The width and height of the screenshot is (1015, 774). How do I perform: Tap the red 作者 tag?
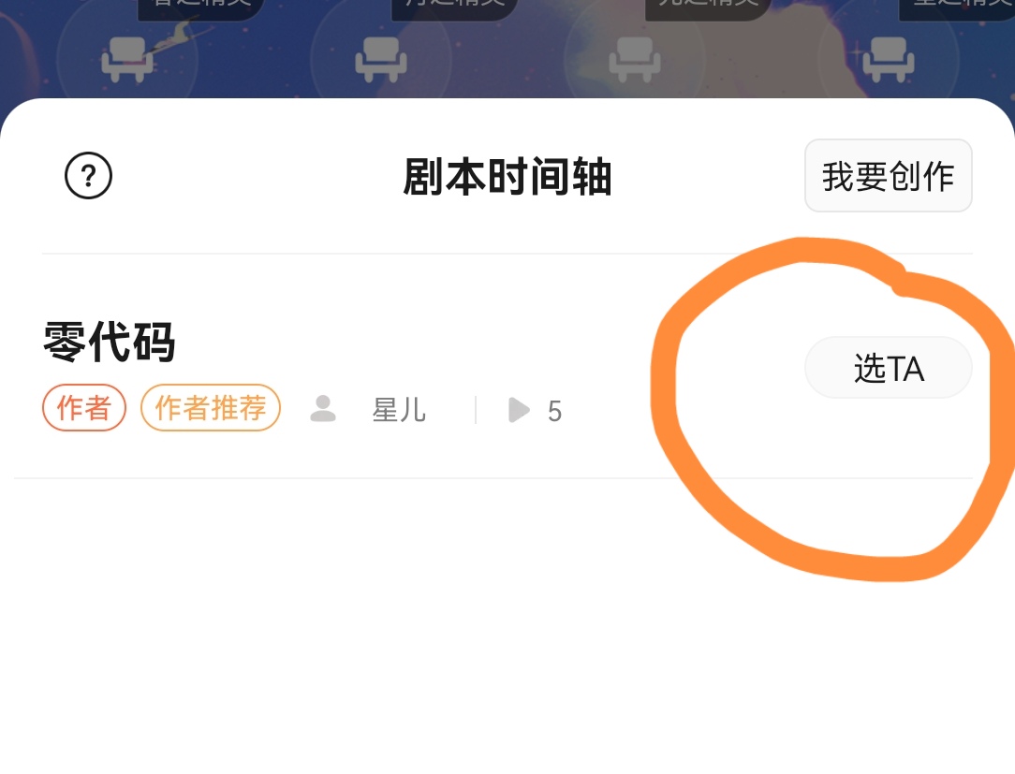coord(84,408)
